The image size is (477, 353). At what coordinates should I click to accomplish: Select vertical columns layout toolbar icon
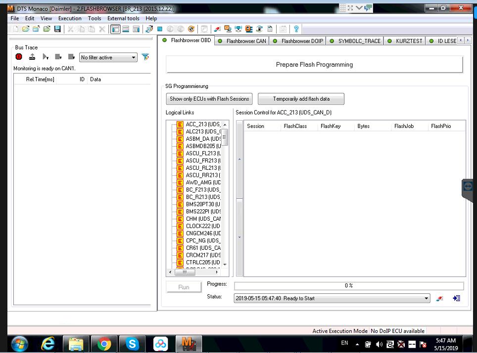pyautogui.click(x=136, y=29)
